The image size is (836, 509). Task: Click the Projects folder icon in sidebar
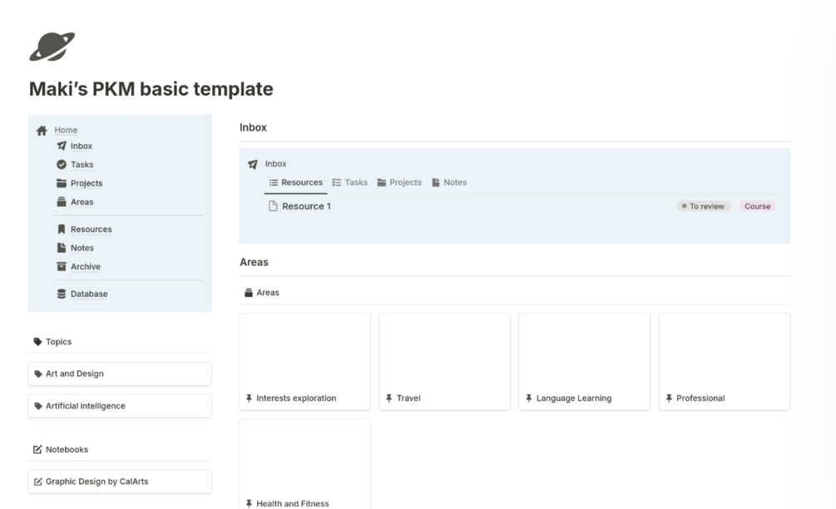(62, 183)
